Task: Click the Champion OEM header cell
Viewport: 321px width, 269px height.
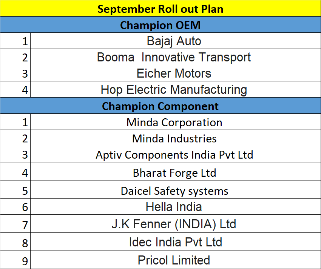Action: (x=160, y=25)
